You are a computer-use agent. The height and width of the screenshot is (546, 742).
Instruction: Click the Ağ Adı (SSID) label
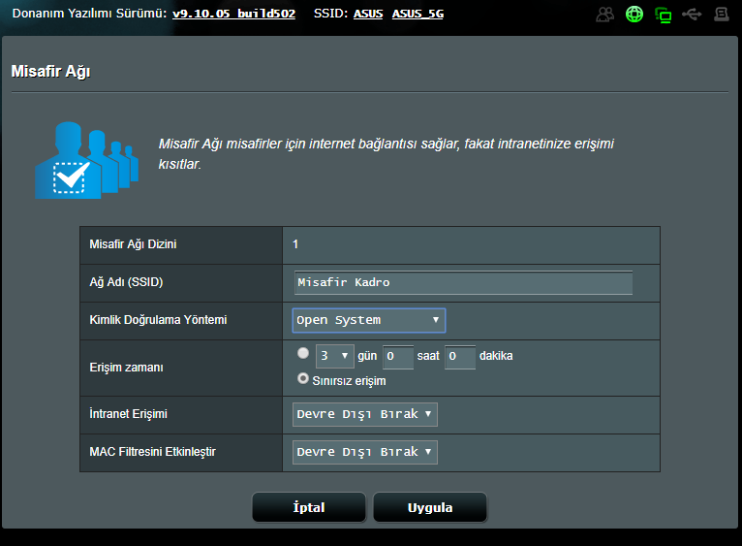tap(126, 282)
